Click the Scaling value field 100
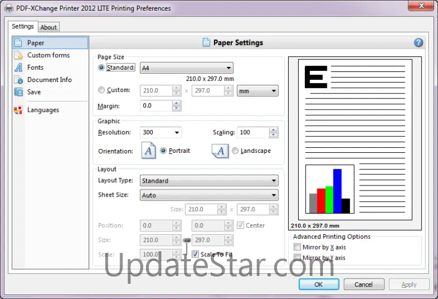Image resolution: width=438 pixels, height=299 pixels. [x=253, y=133]
